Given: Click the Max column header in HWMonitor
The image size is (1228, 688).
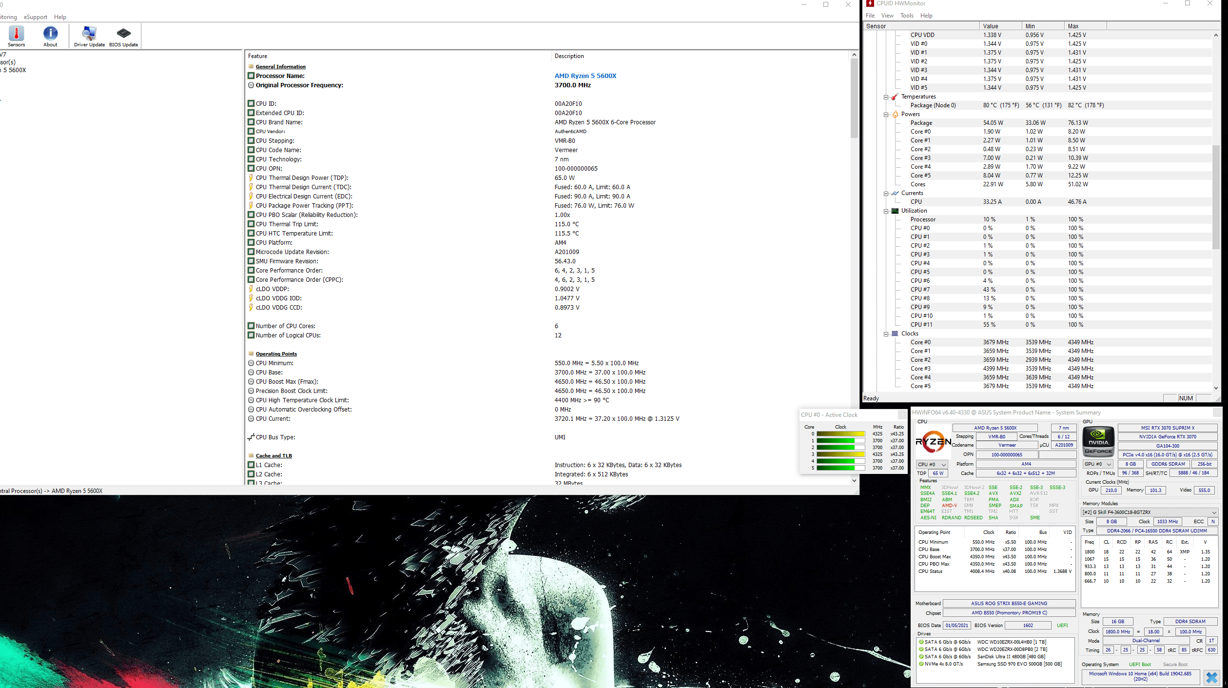Looking at the screenshot, I should [1085, 26].
